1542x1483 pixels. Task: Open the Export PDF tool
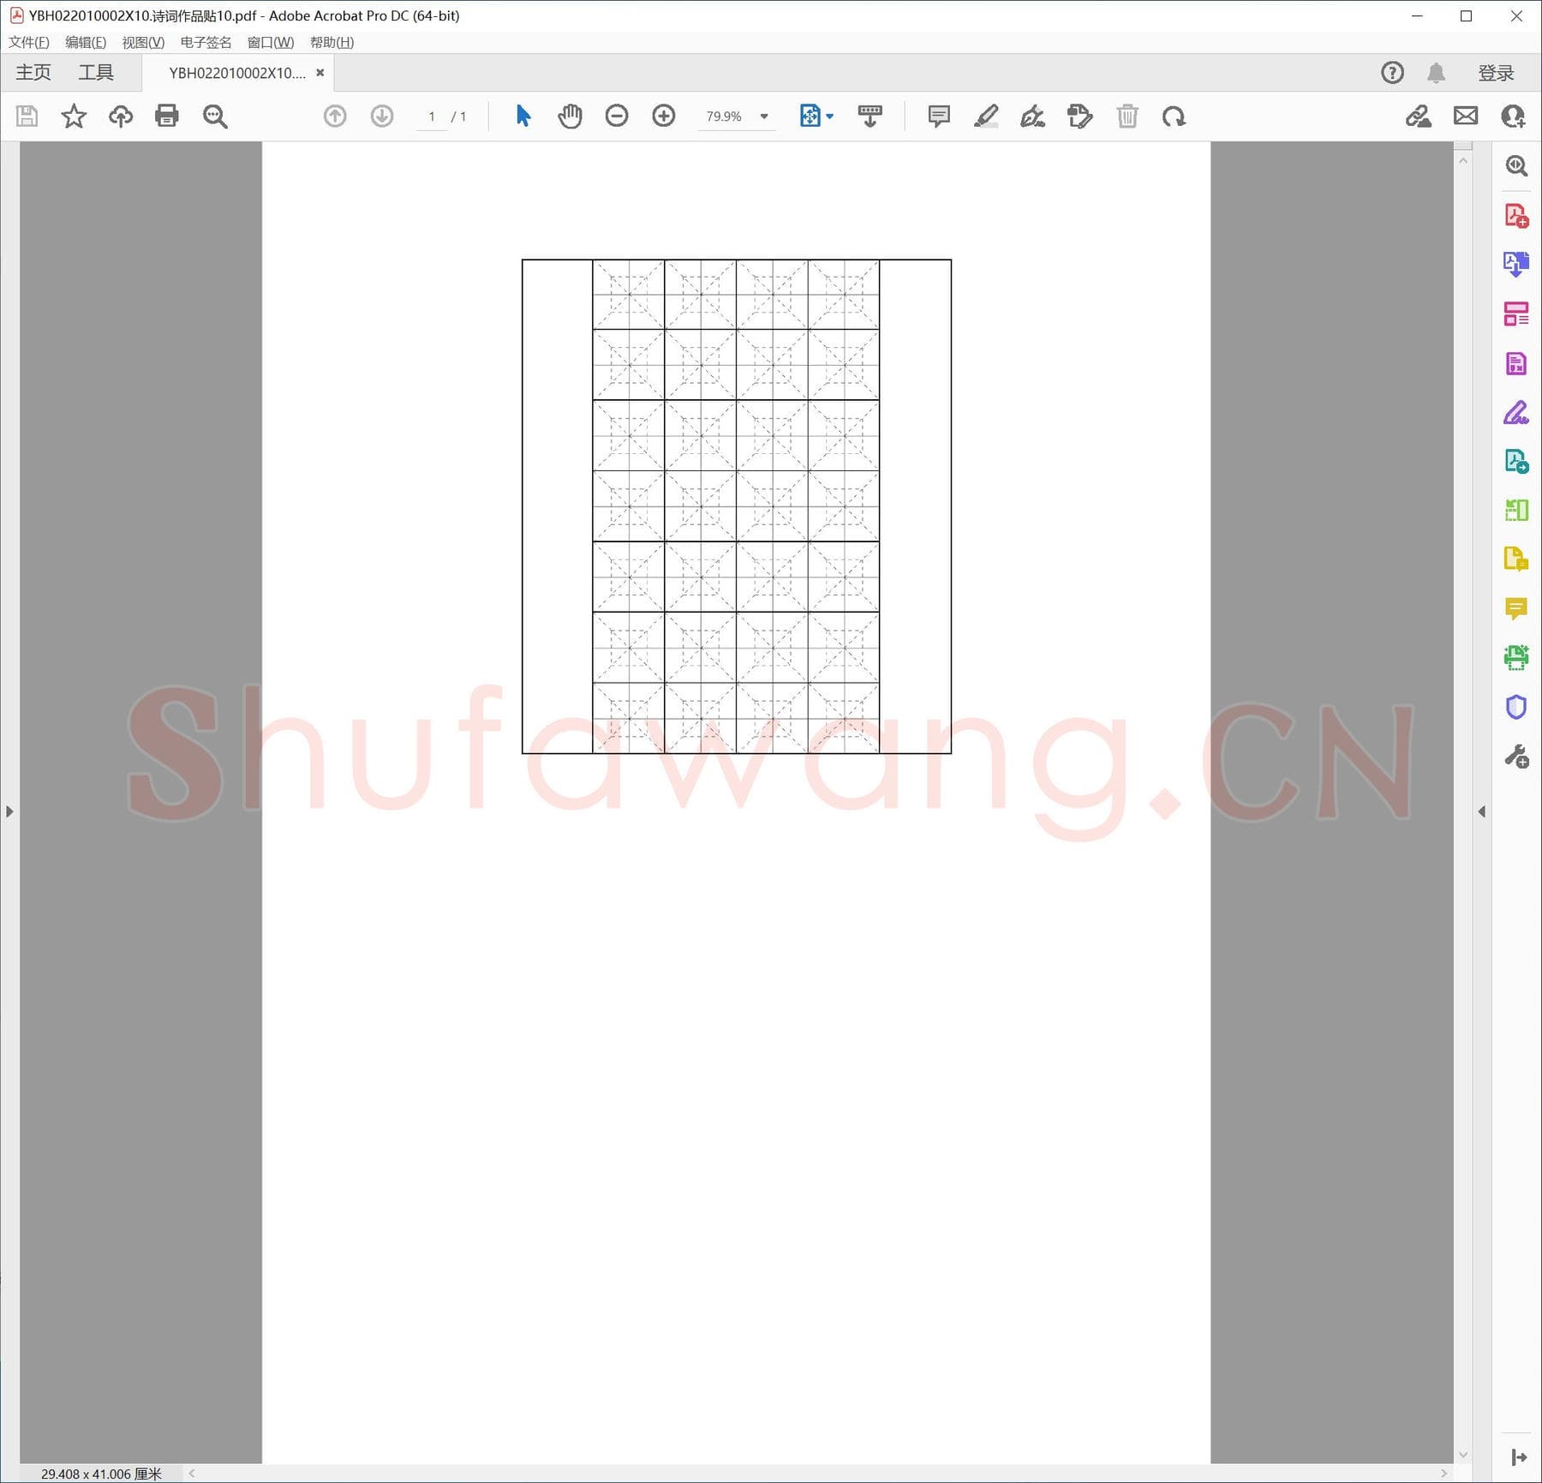click(x=1516, y=264)
